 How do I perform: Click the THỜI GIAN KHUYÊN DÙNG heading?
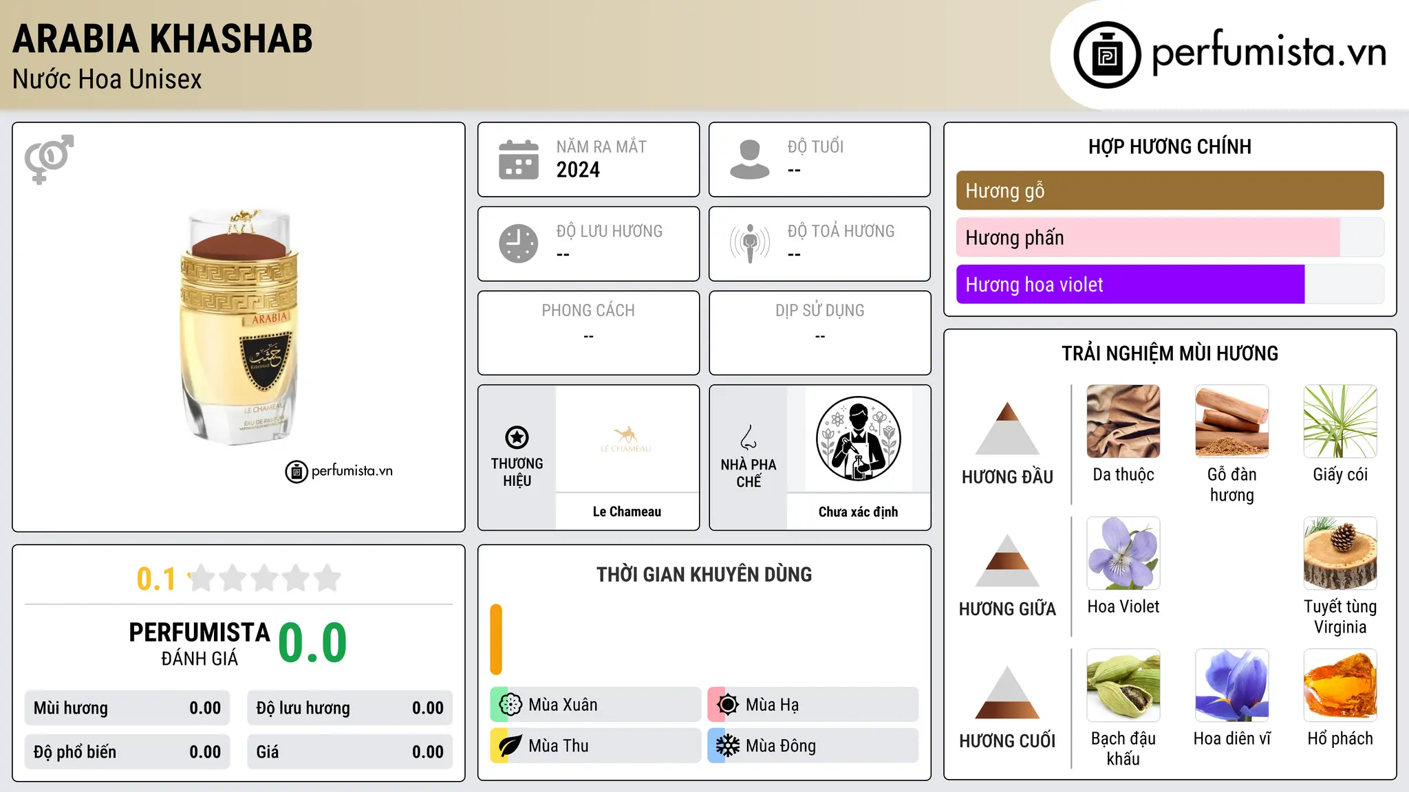pos(704,574)
